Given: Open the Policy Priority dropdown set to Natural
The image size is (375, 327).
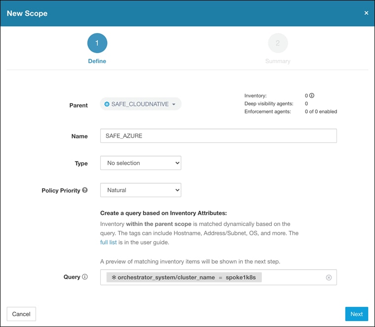Looking at the screenshot, I should pyautogui.click(x=141, y=190).
